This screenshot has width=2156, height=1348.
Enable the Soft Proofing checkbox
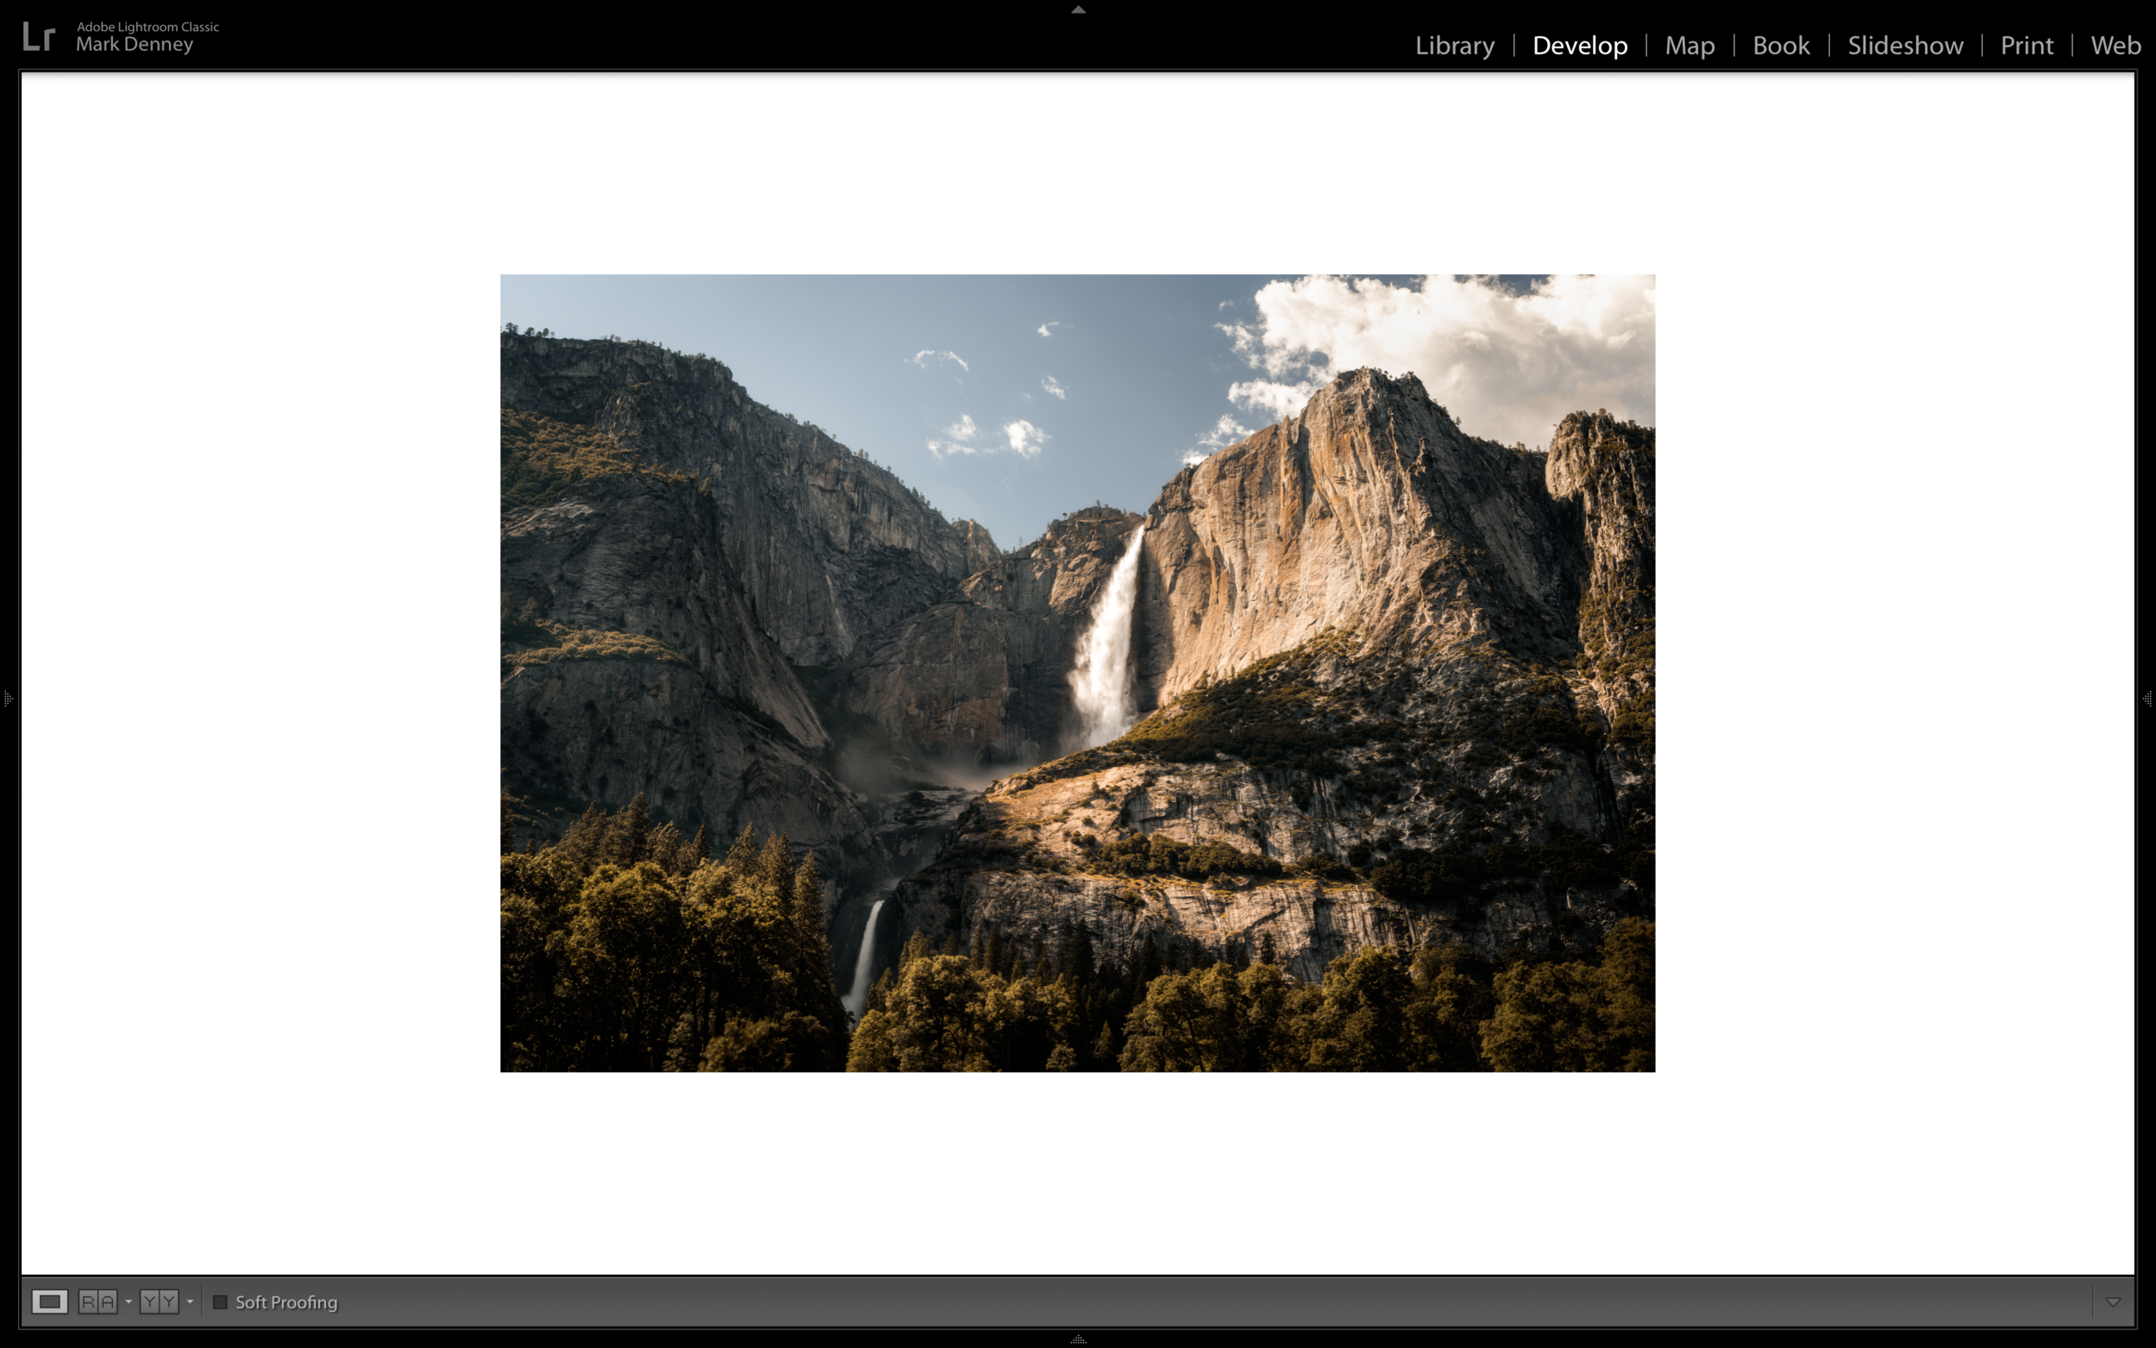221,1301
